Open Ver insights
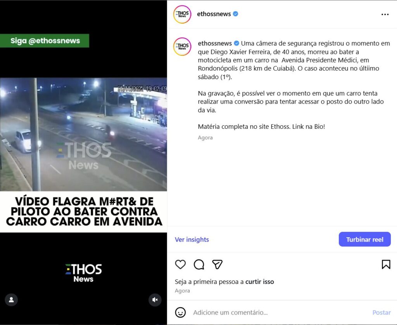397x325 pixels. [x=192, y=239]
